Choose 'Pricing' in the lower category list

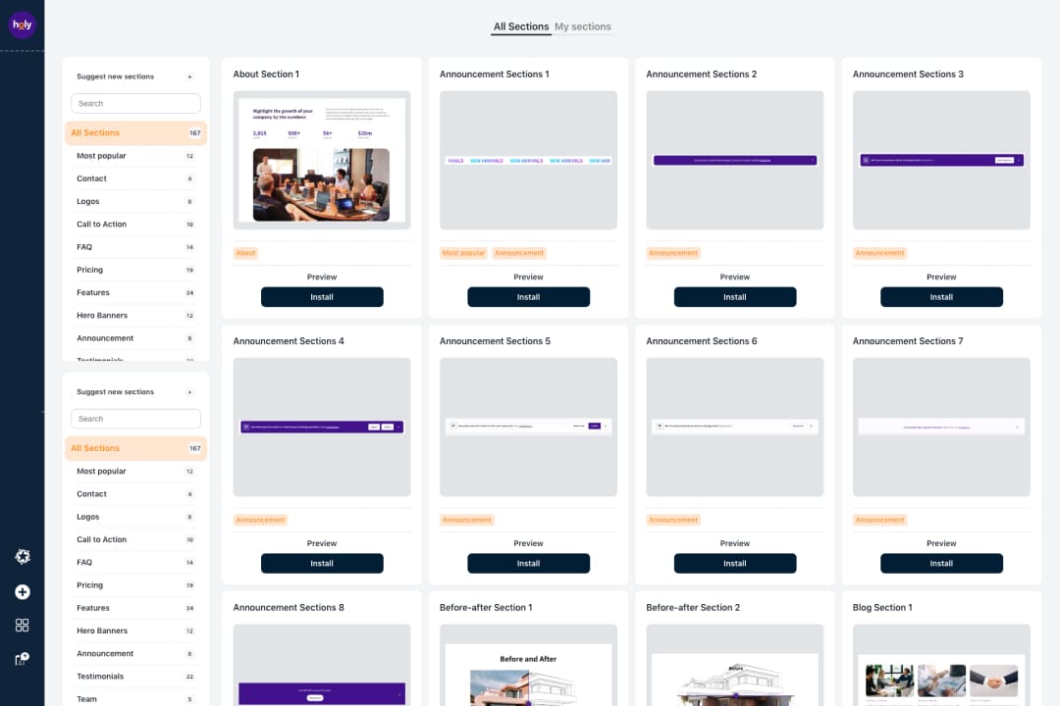click(x=135, y=585)
